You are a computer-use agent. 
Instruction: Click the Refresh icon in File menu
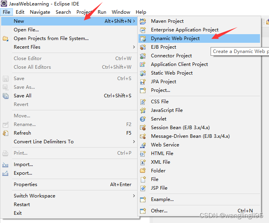coord(5,133)
